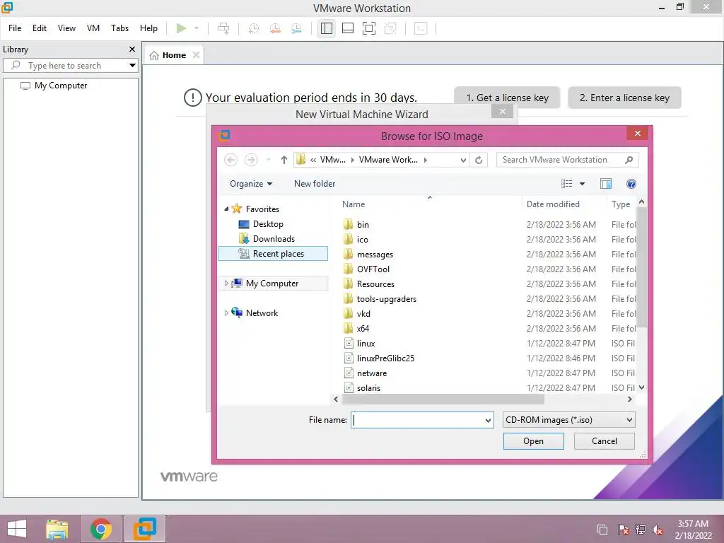Click Enter a license key button

624,98
